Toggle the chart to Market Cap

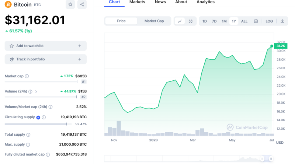tap(154, 21)
